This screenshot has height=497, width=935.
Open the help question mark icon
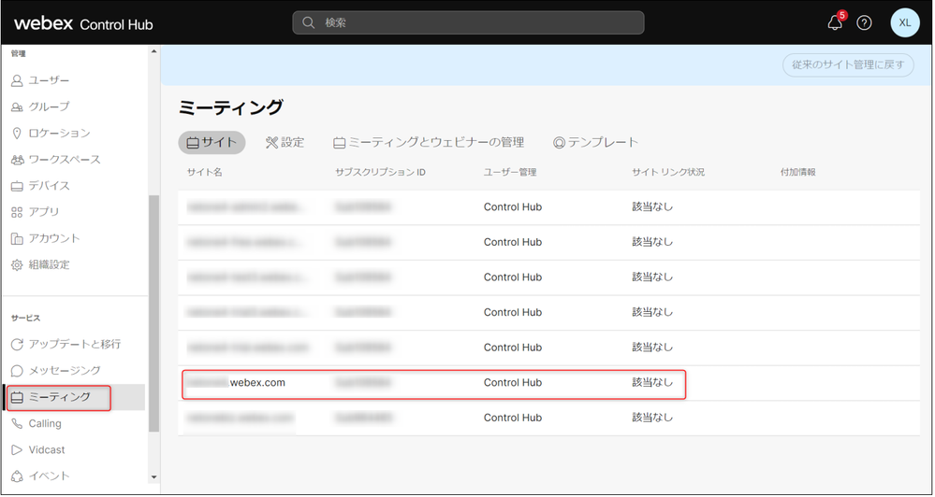pyautogui.click(x=864, y=22)
